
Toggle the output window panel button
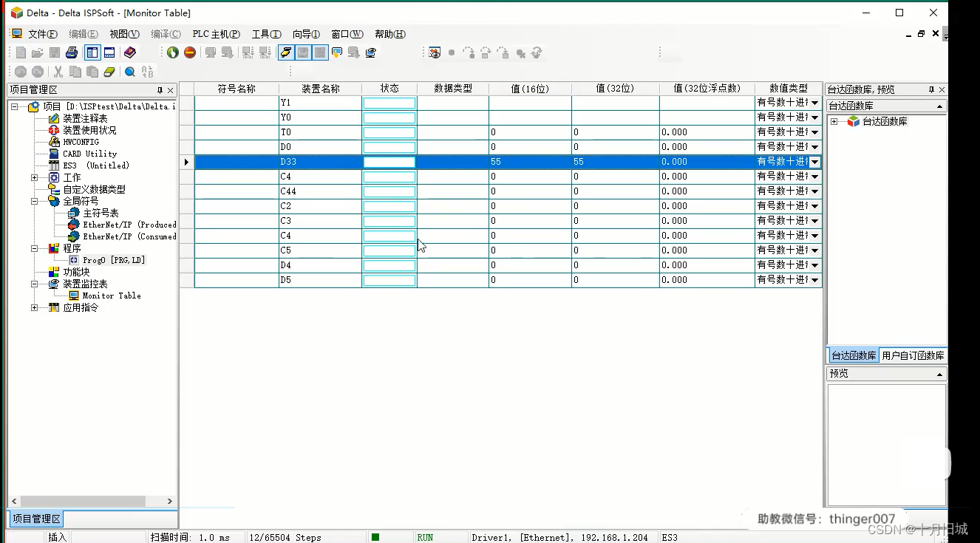point(109,52)
